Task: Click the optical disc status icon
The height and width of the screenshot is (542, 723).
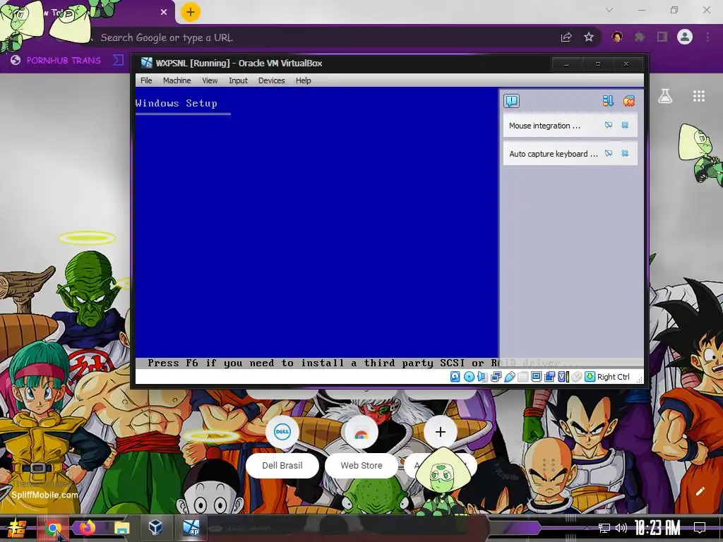Action: coord(469,377)
